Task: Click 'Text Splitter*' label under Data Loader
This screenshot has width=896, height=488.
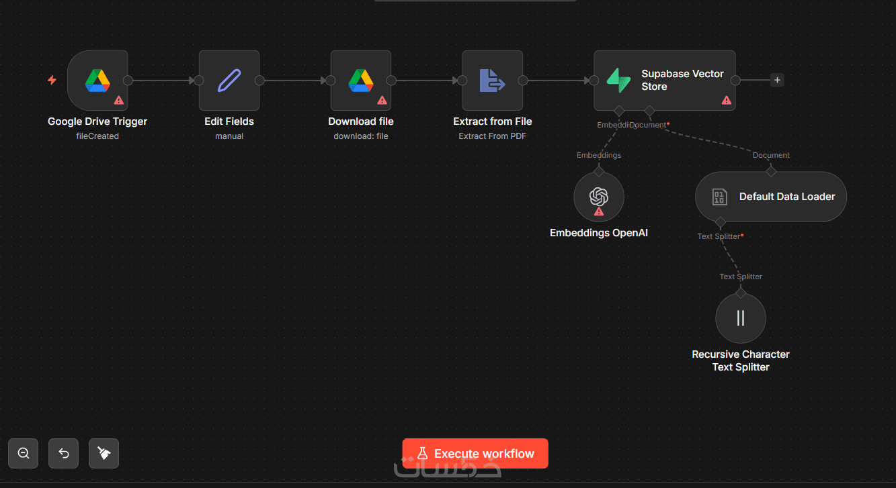Action: click(720, 236)
